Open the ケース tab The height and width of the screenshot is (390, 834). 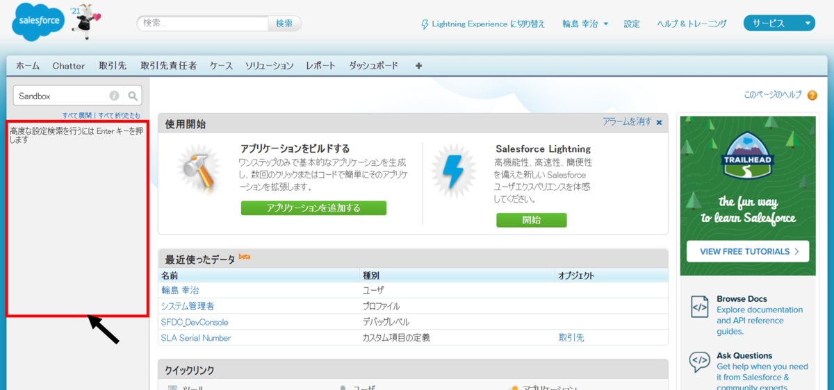[x=221, y=66]
